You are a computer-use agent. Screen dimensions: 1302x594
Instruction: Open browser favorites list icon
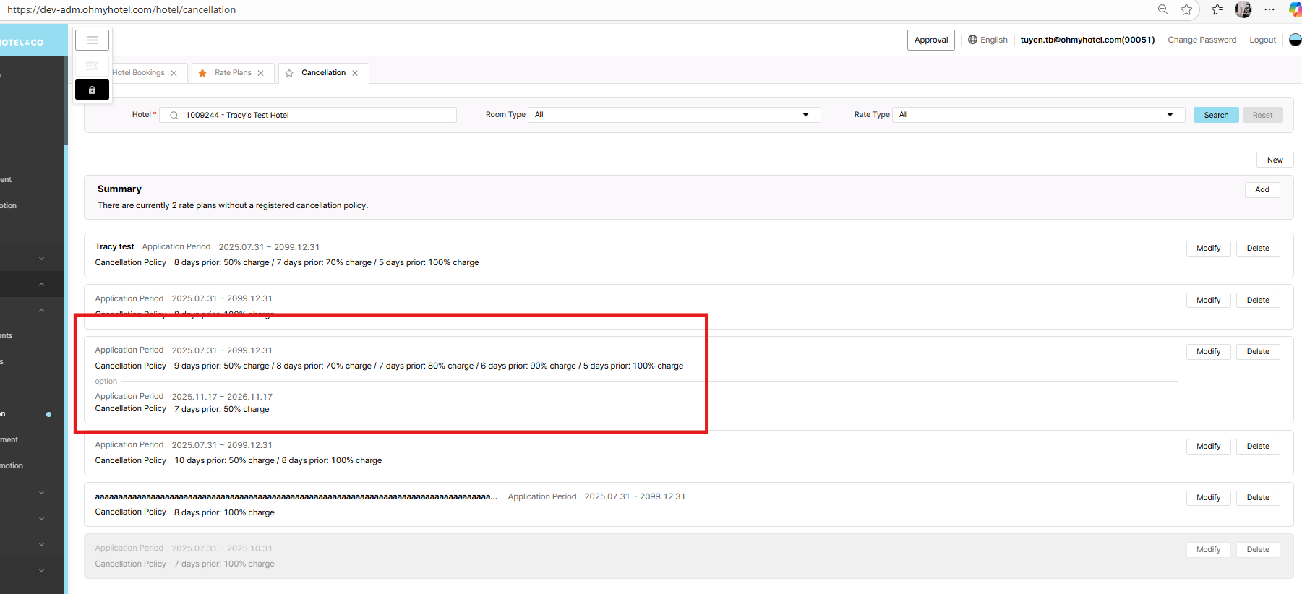pos(1217,9)
